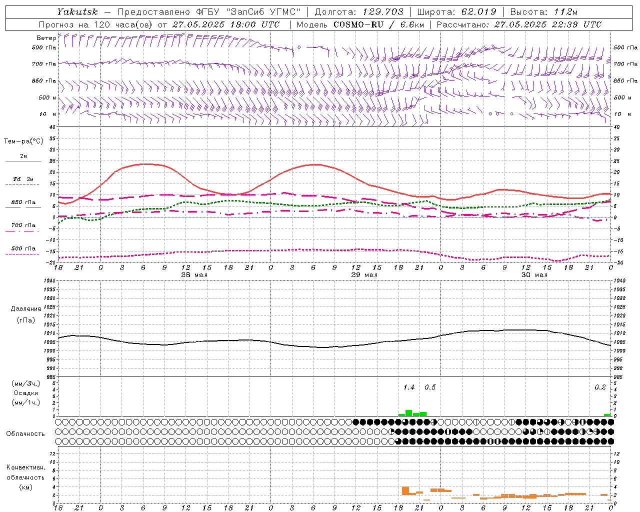Select the Осадки precipitation label
This screenshot has width=640, height=512.
[x=26, y=393]
